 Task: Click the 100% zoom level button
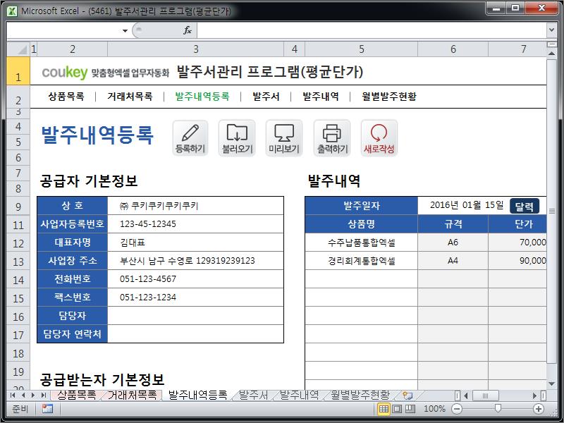pyautogui.click(x=434, y=409)
